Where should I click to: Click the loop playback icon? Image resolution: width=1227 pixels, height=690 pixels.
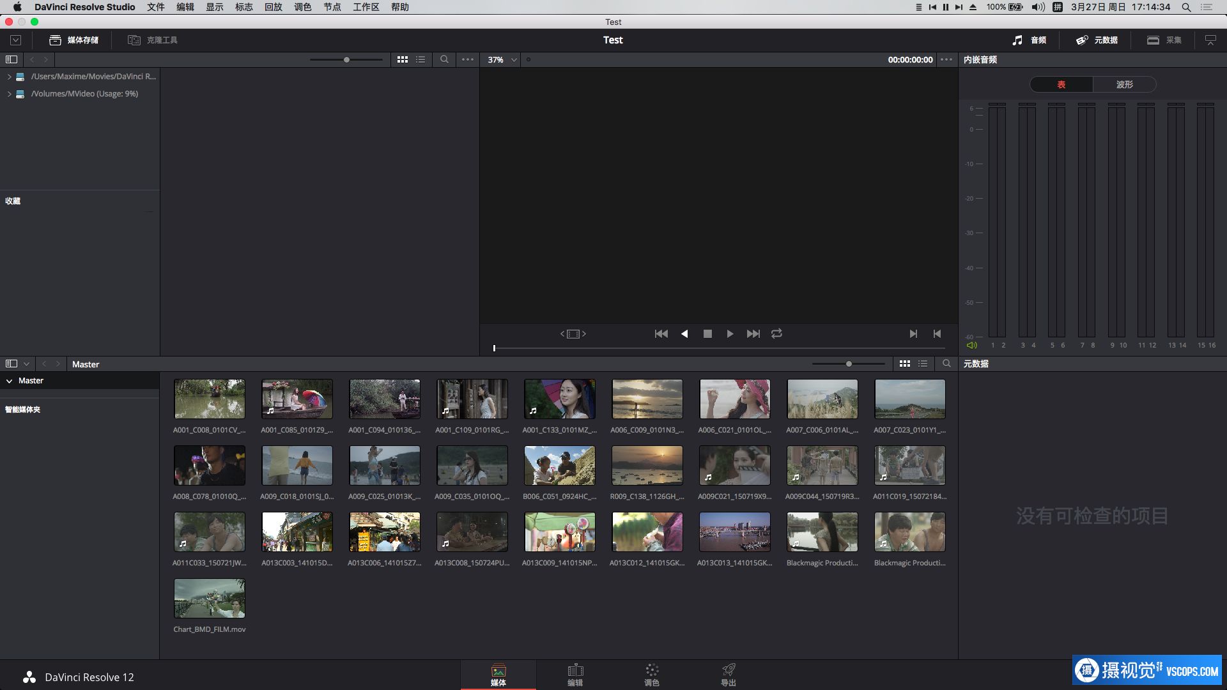776,333
